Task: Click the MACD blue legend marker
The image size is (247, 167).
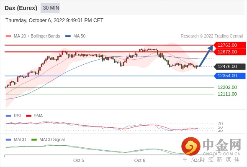Action: click(x=8, y=140)
